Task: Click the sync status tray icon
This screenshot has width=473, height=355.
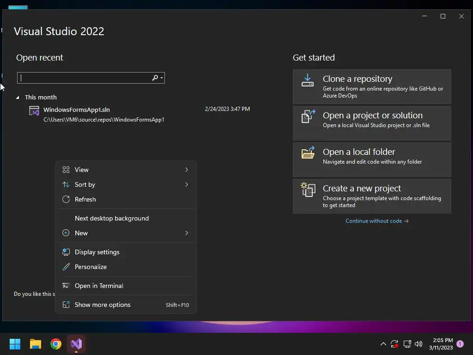Action: click(x=394, y=344)
